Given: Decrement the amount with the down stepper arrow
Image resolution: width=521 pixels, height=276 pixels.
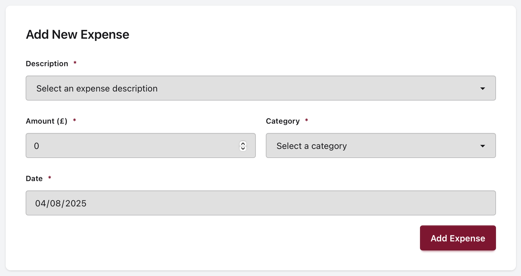Looking at the screenshot, I should (x=243, y=148).
